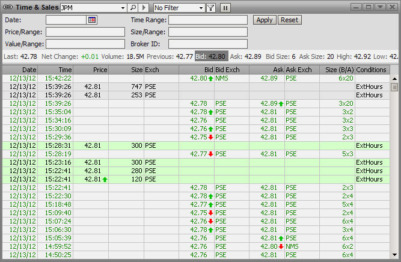
Task: Click the highlighted Bid: 42.80 summary field
Action: [x=211, y=56]
